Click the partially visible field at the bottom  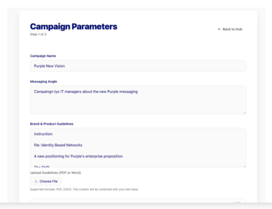136,203
